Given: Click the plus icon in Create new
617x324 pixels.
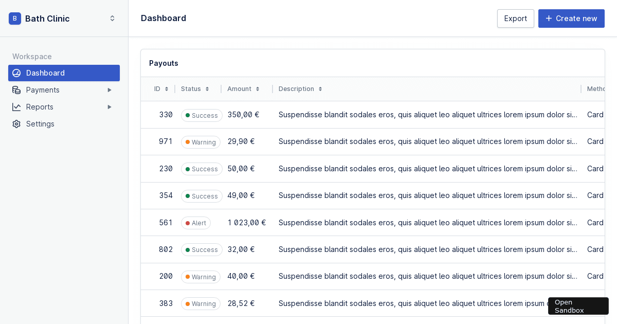Looking at the screenshot, I should (549, 19).
